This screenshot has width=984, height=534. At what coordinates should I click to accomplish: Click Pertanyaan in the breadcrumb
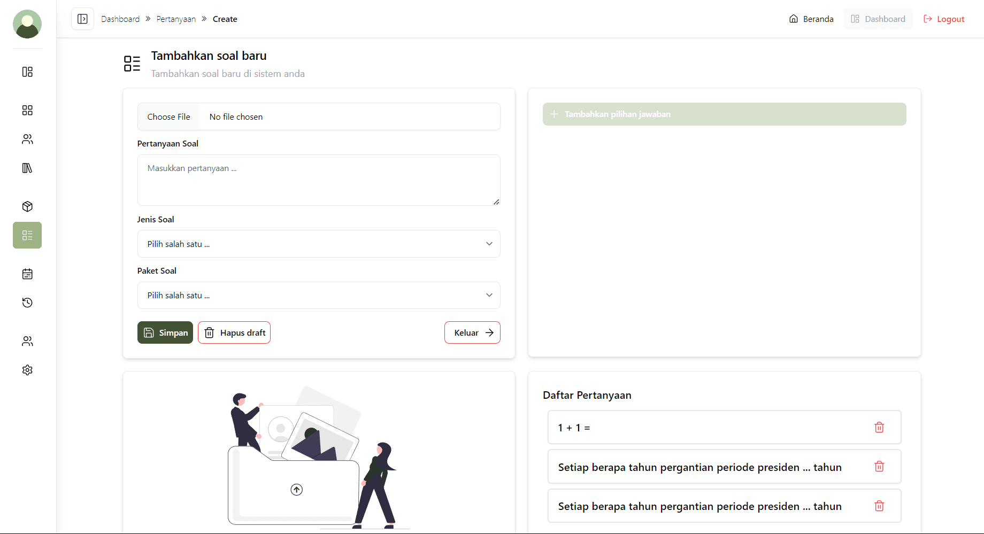click(176, 19)
